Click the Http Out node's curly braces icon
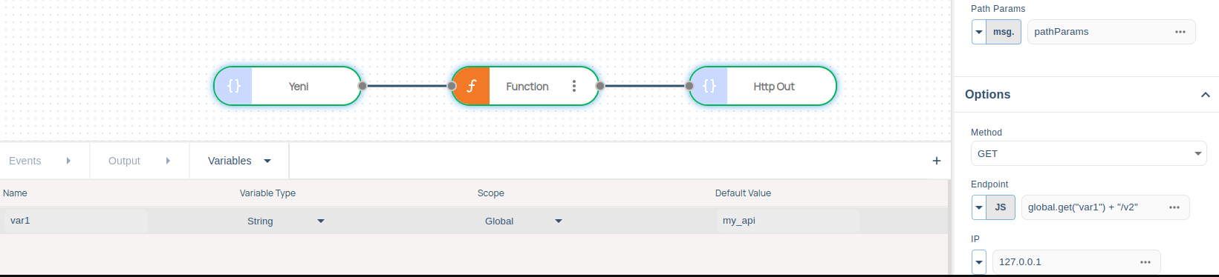This screenshot has height=277, width=1219. point(709,86)
